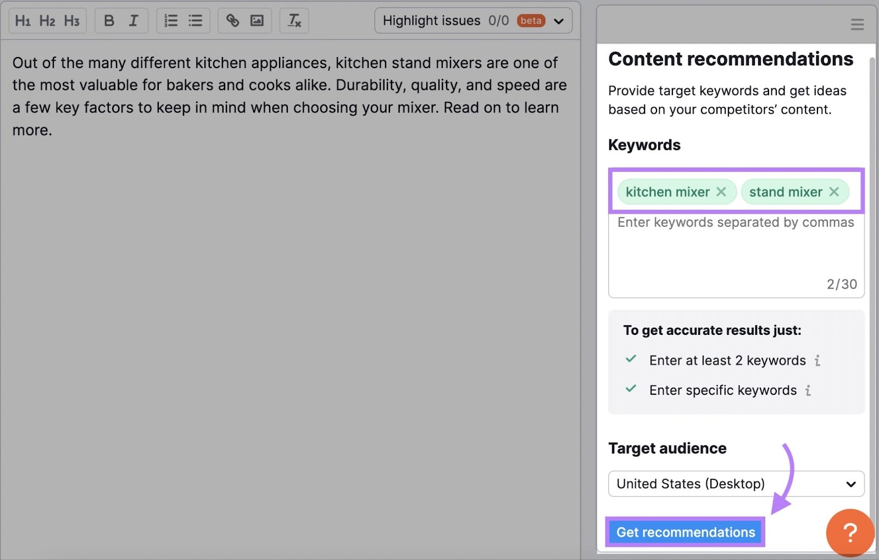
Task: Open the panel hamburger menu
Action: (857, 24)
